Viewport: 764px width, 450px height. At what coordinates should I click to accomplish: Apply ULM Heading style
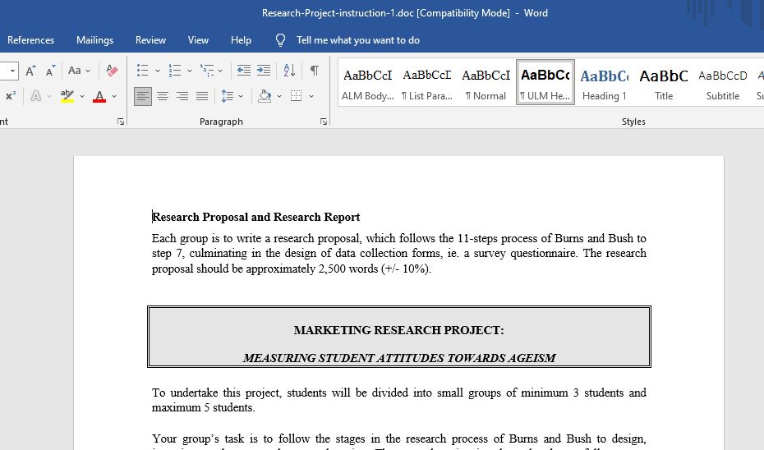pyautogui.click(x=545, y=82)
